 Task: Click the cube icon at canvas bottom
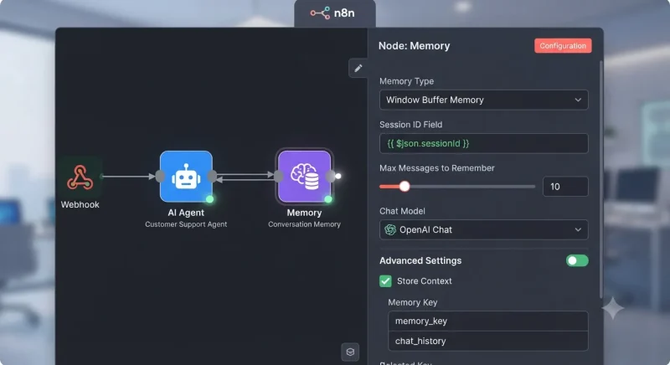(350, 352)
